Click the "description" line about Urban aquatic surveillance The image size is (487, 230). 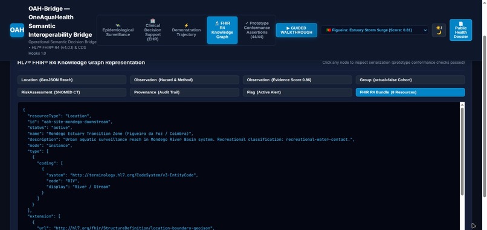click(191, 139)
